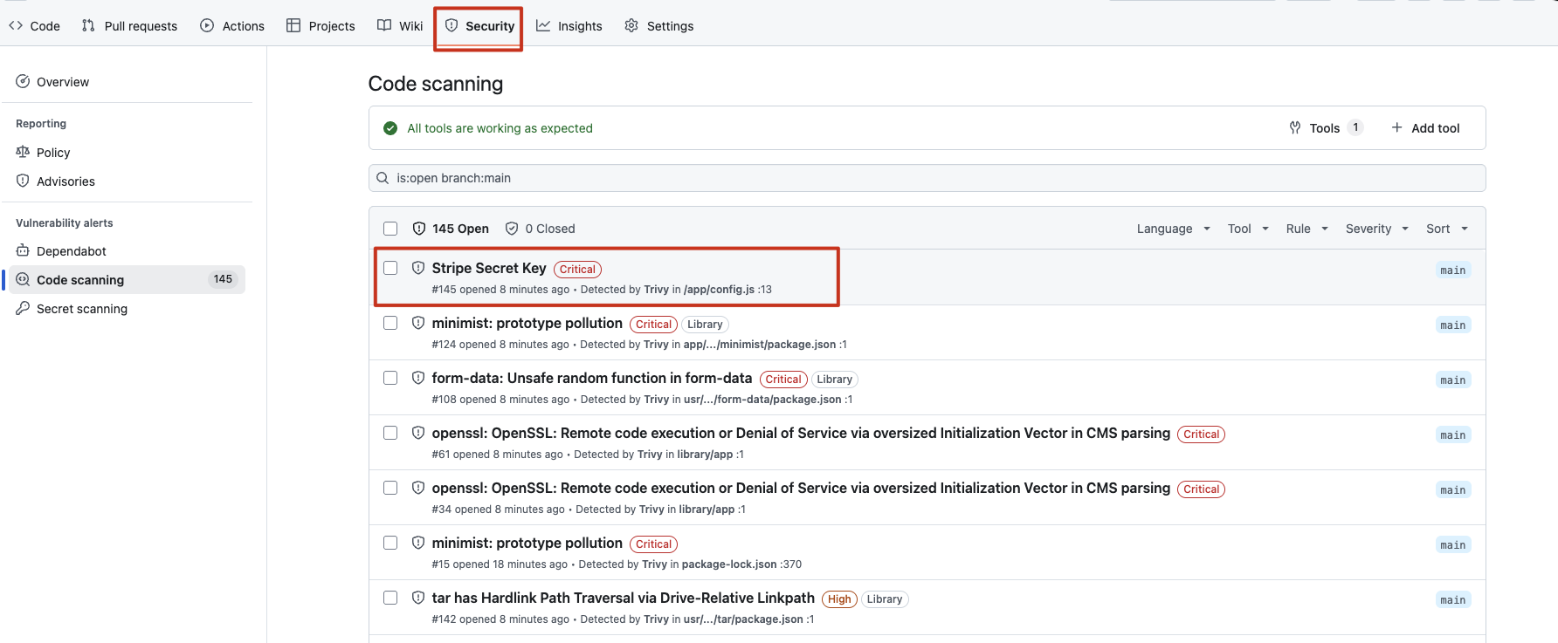Check the Stripe Secret Key alert checkbox
The image size is (1558, 643).
click(390, 269)
